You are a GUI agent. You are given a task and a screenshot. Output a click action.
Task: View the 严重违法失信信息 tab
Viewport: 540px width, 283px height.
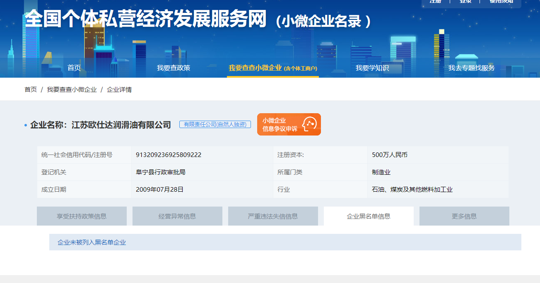pos(273,216)
